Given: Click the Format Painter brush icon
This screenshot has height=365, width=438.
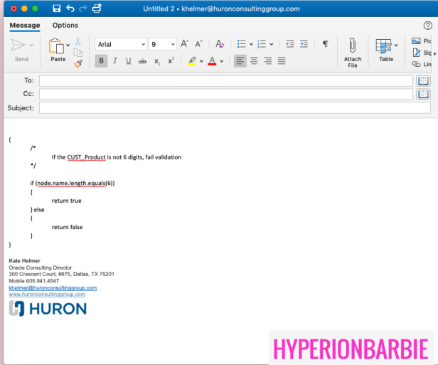Looking at the screenshot, I should [78, 63].
